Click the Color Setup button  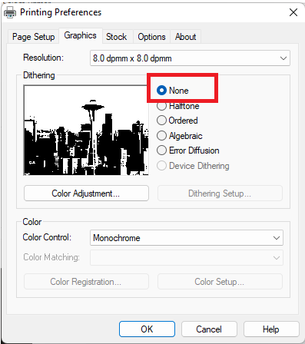coord(220,282)
